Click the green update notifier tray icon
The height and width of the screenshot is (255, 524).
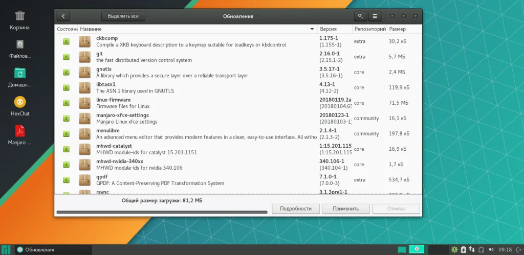pos(454,249)
